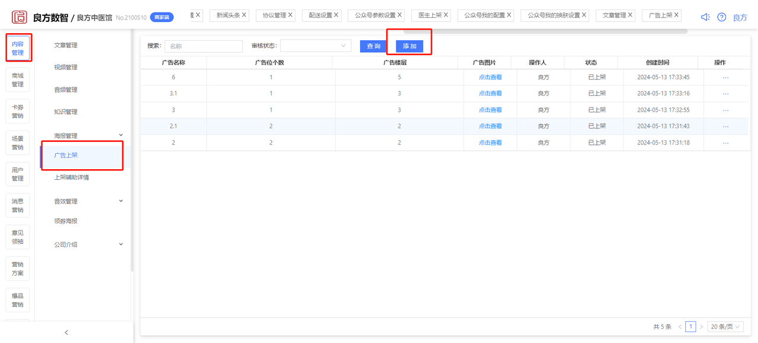This screenshot has width=758, height=343.
Task: Open the 商城管理 module
Action: (18, 80)
